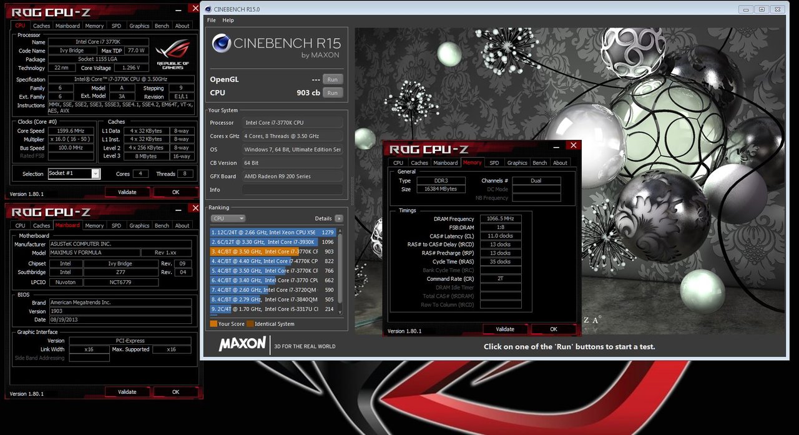
Task: Switch to SPD tab in CPU-Z processor window
Action: click(x=116, y=26)
